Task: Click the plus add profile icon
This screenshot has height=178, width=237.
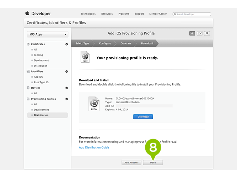Action: pyautogui.click(x=192, y=33)
